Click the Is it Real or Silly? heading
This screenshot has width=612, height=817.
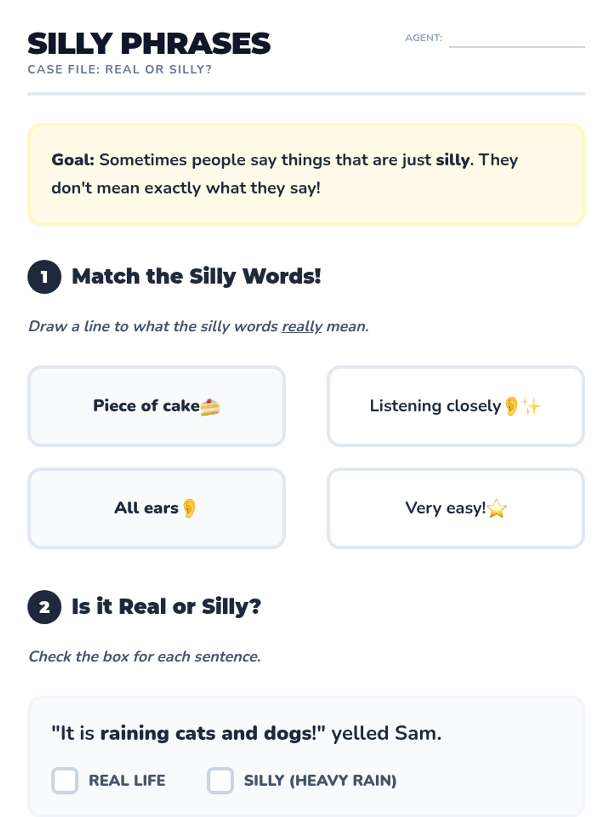(166, 607)
